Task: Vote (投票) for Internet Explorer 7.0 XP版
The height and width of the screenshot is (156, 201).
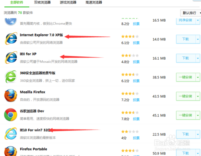Action: coord(136,43)
